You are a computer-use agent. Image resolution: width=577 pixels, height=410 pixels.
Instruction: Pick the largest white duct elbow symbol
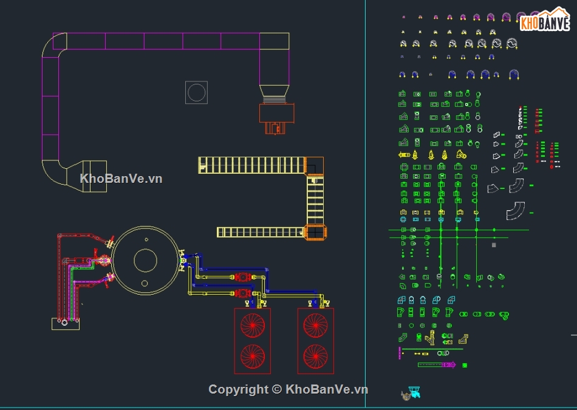(x=516, y=211)
